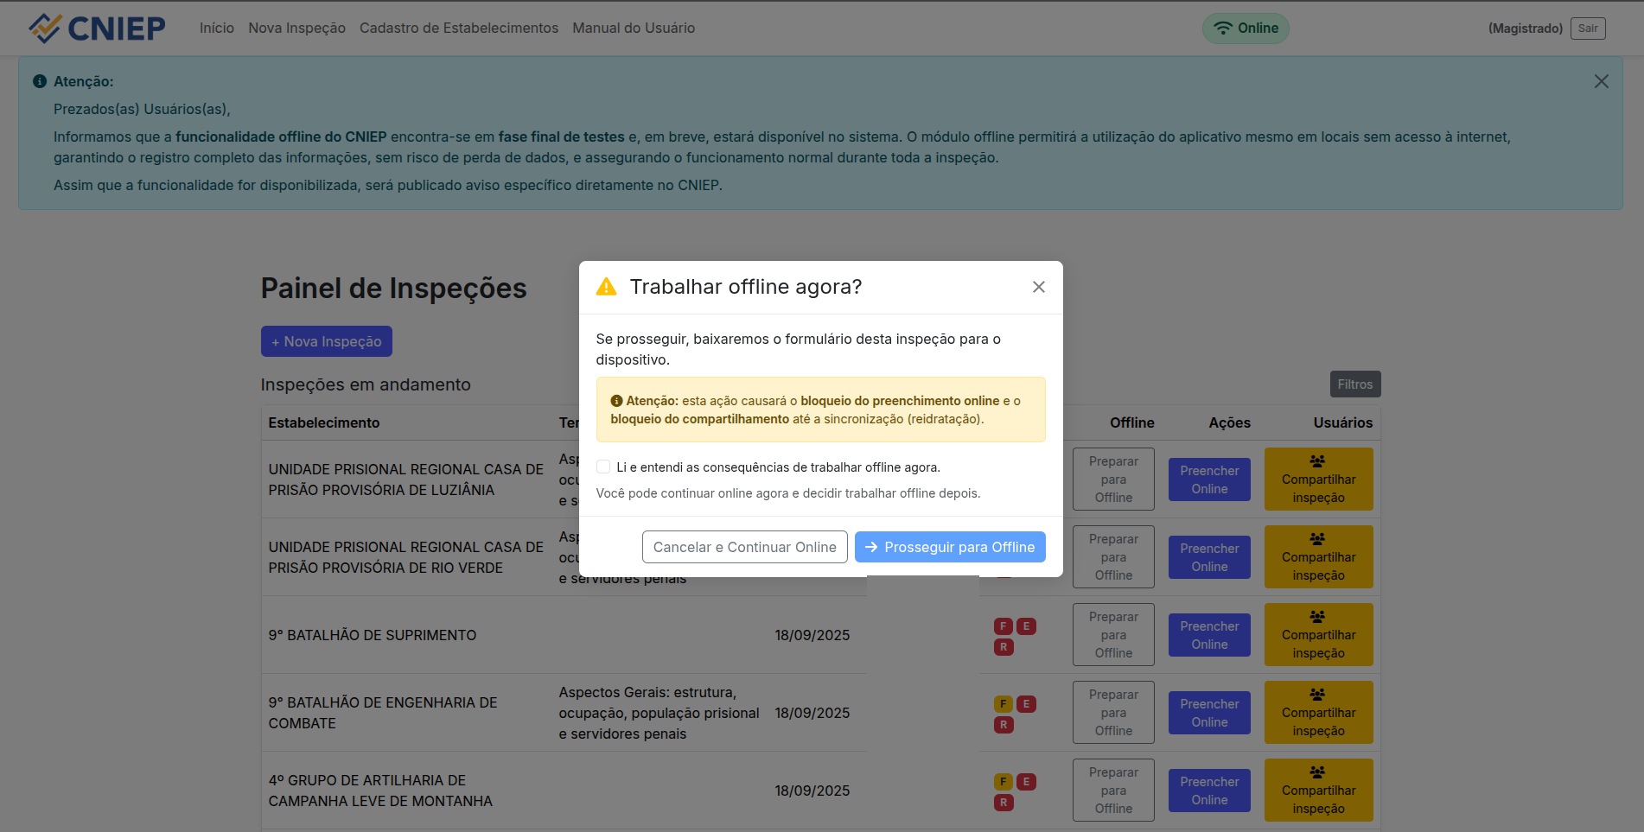The width and height of the screenshot is (1644, 832).
Task: Open Nova Inspeção in the top menu
Action: click(296, 29)
